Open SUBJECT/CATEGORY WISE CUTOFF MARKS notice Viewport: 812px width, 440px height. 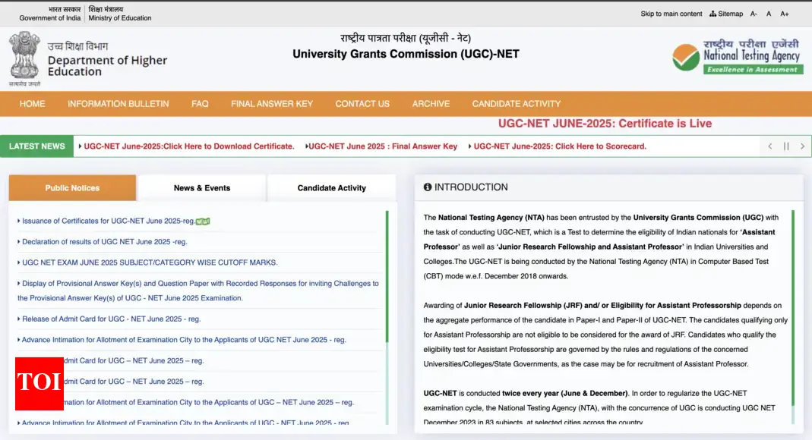(x=150, y=262)
